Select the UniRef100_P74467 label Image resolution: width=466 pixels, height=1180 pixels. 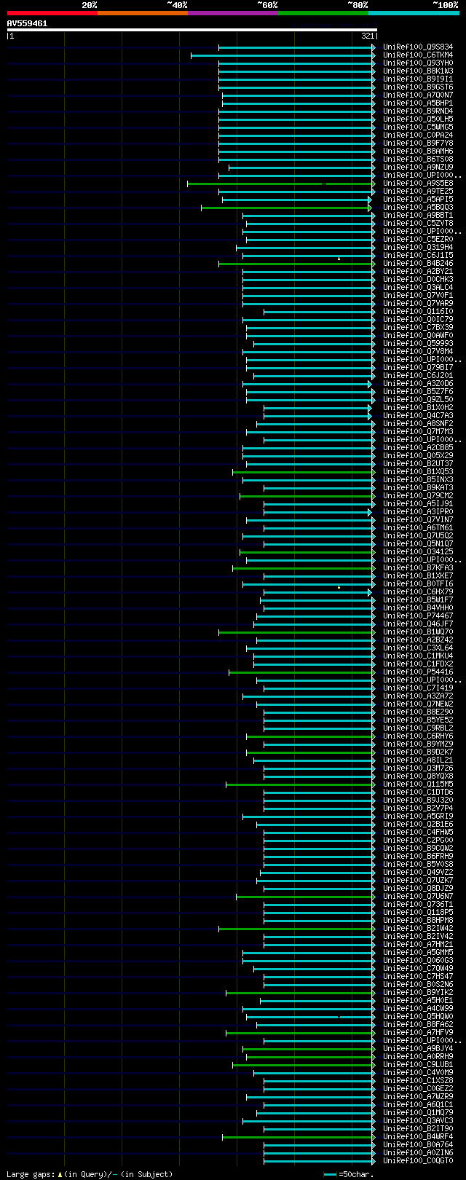(418, 616)
